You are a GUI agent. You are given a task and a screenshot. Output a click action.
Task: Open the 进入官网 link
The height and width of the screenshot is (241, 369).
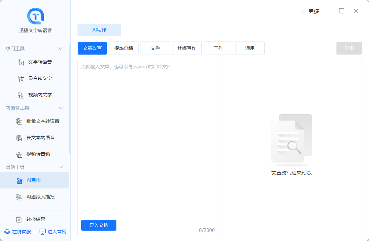click(53, 232)
